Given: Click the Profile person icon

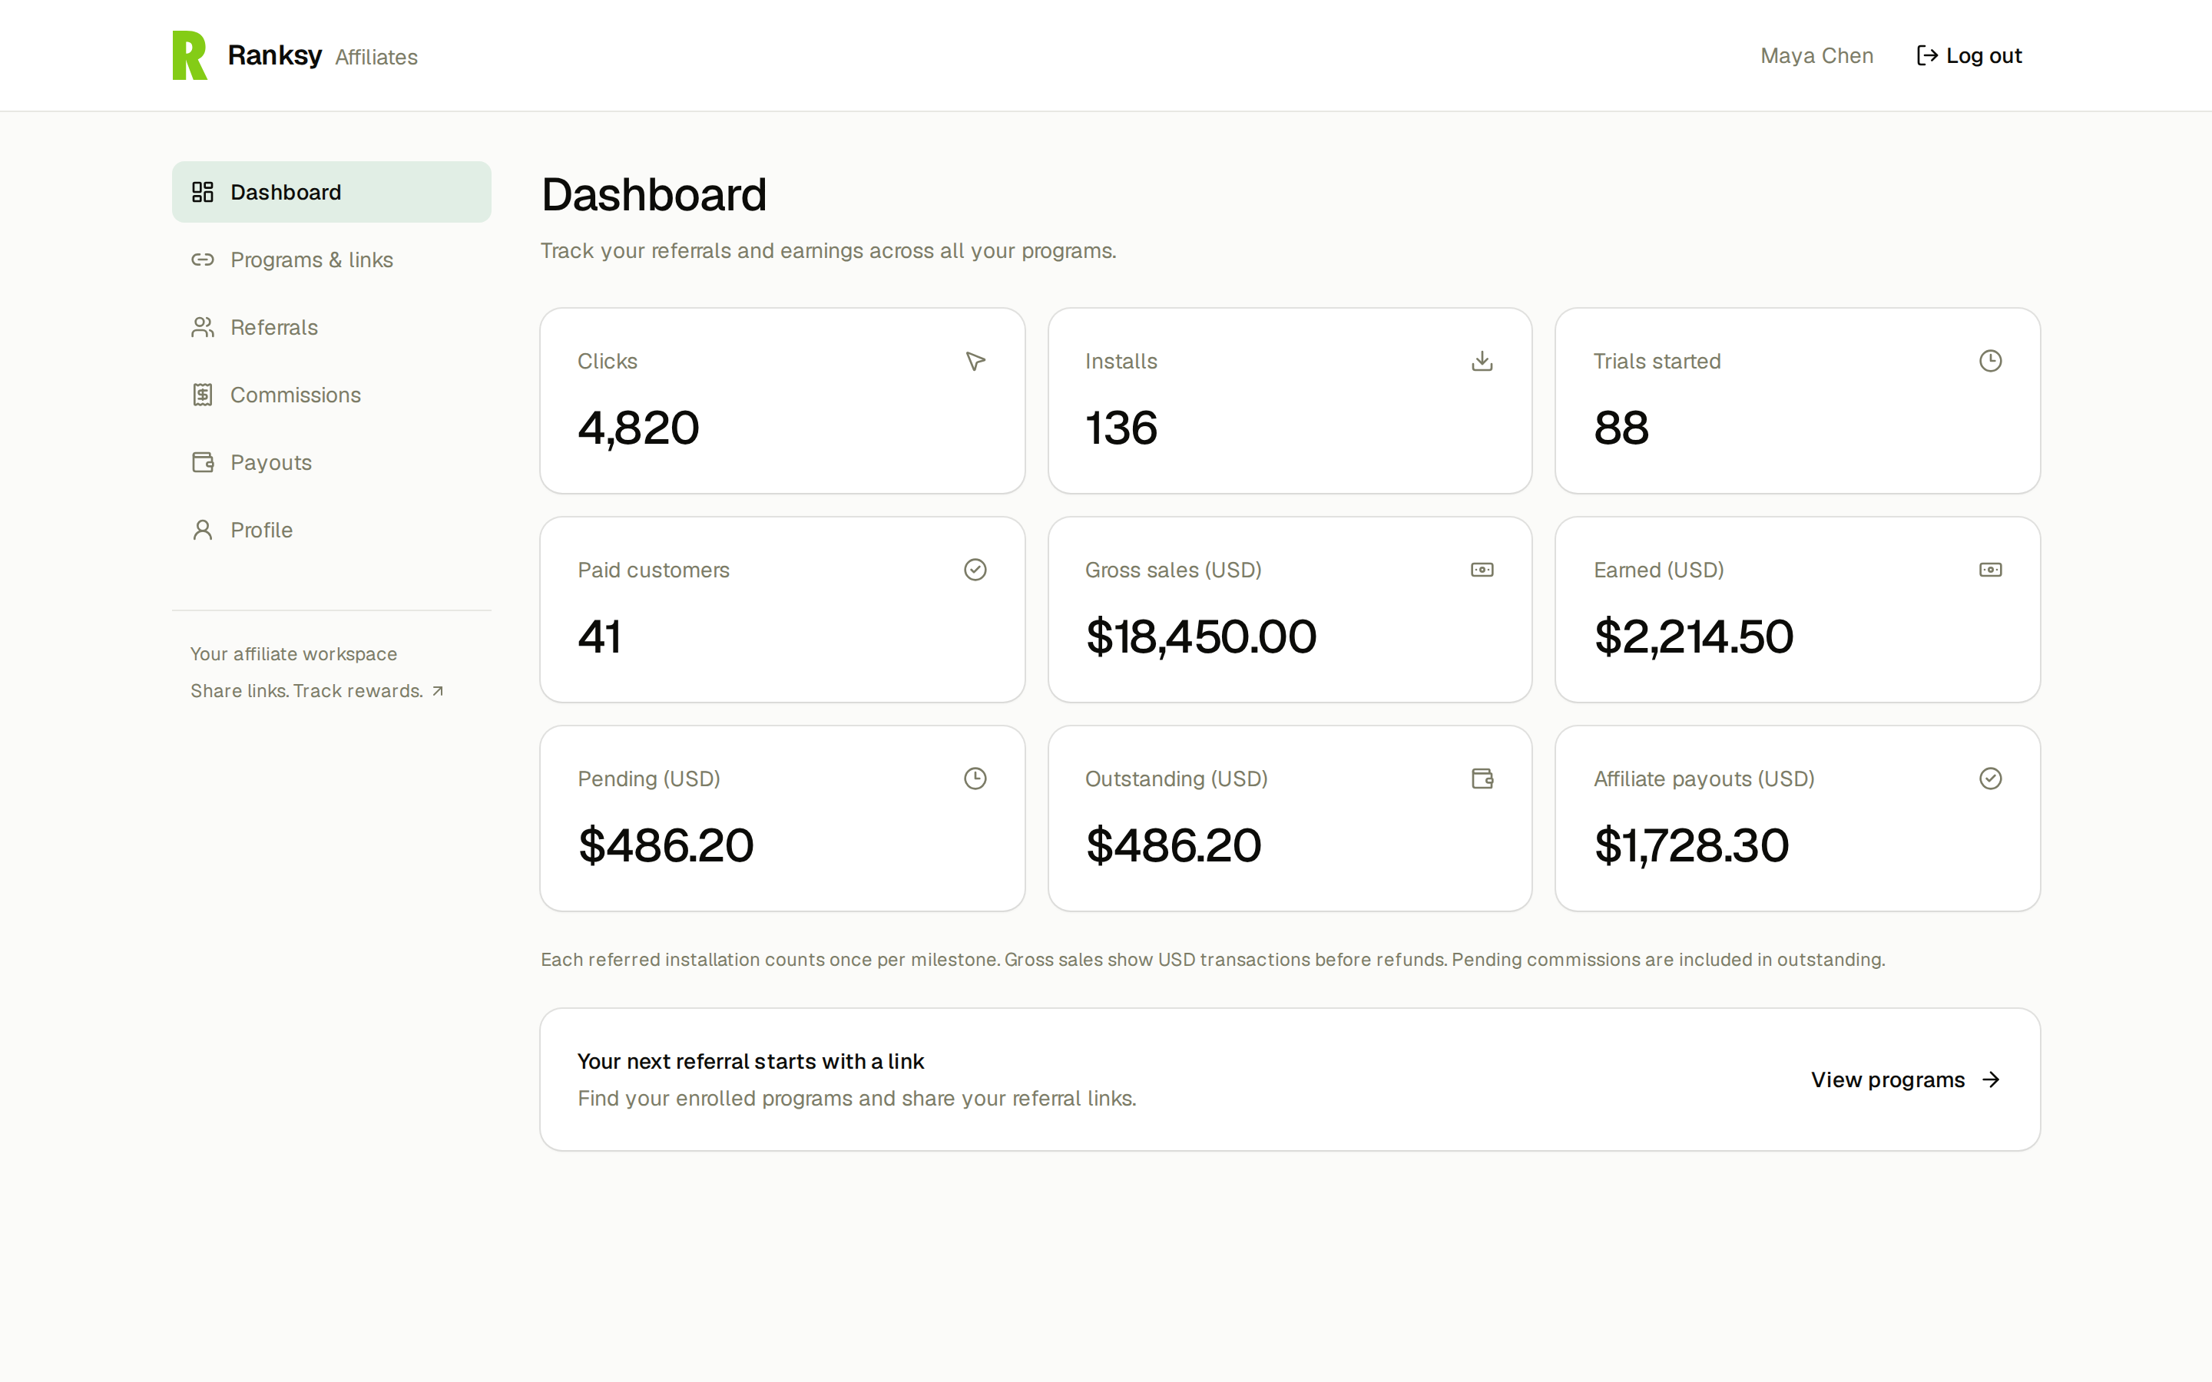Looking at the screenshot, I should [202, 530].
